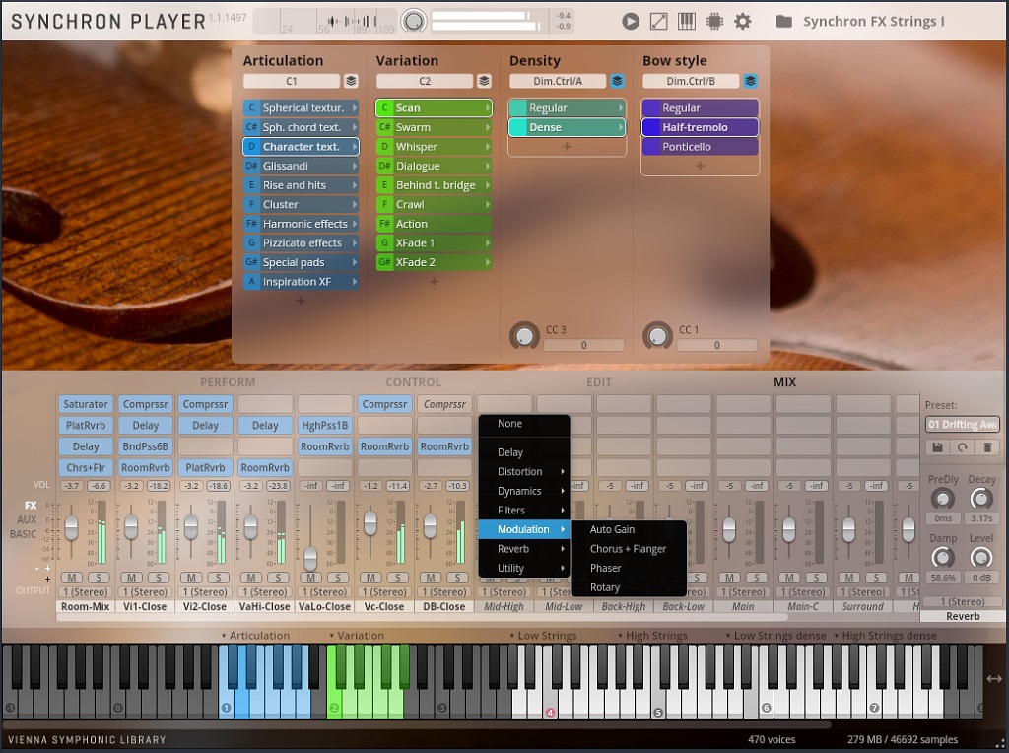This screenshot has width=1009, height=753.
Task: Open the Saturator effect on Room-Mix
Action: 86,404
